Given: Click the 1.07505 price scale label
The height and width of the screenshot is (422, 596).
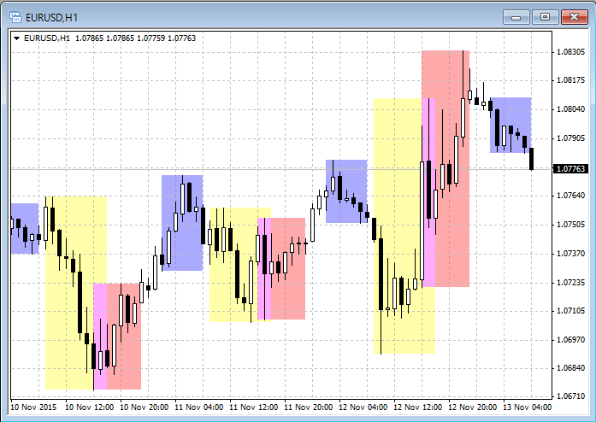Looking at the screenshot, I should [570, 225].
